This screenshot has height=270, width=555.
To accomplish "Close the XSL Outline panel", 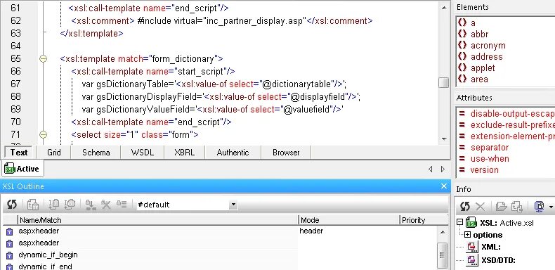I will 444,186.
